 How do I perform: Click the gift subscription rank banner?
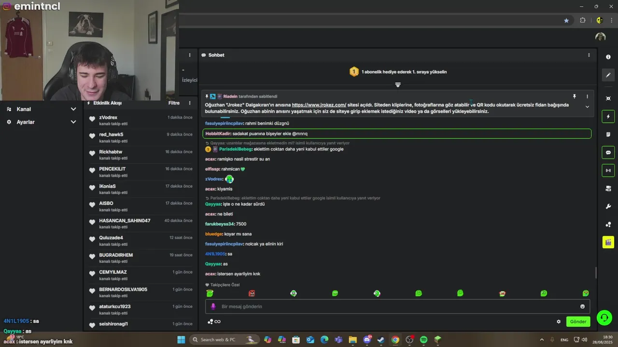click(398, 72)
